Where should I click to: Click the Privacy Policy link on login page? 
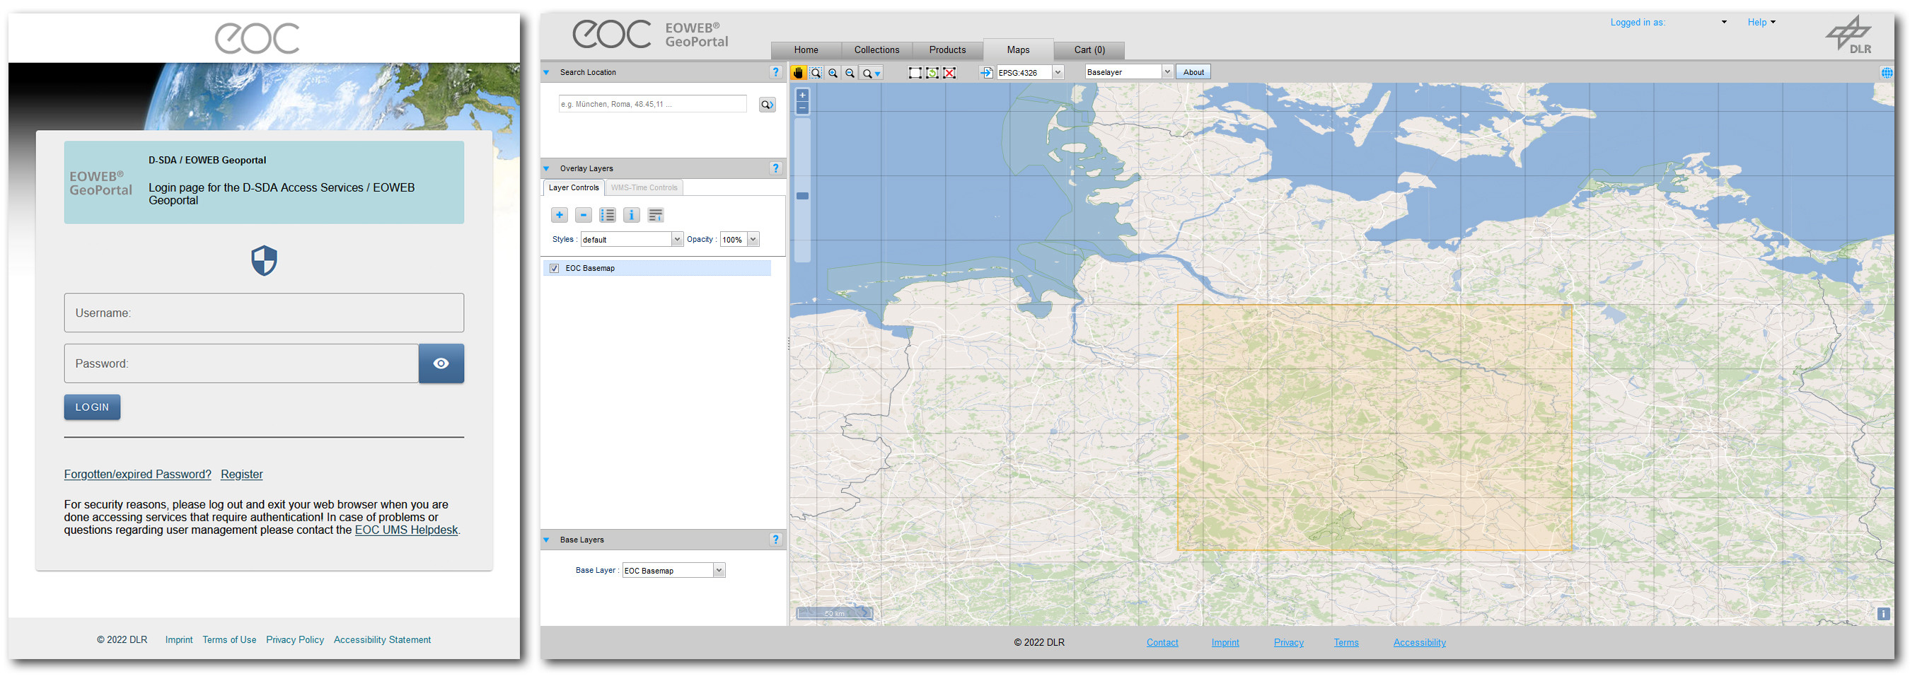click(x=295, y=640)
